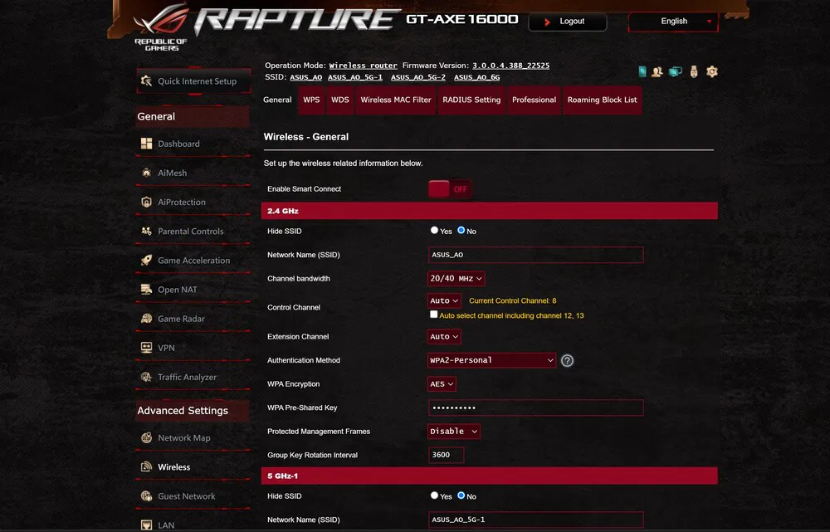Open the English language dropdown
Viewport: 830px width, 532px height.
point(673,22)
